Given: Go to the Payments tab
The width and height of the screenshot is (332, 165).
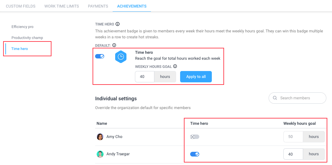Looking at the screenshot, I should click(x=98, y=6).
